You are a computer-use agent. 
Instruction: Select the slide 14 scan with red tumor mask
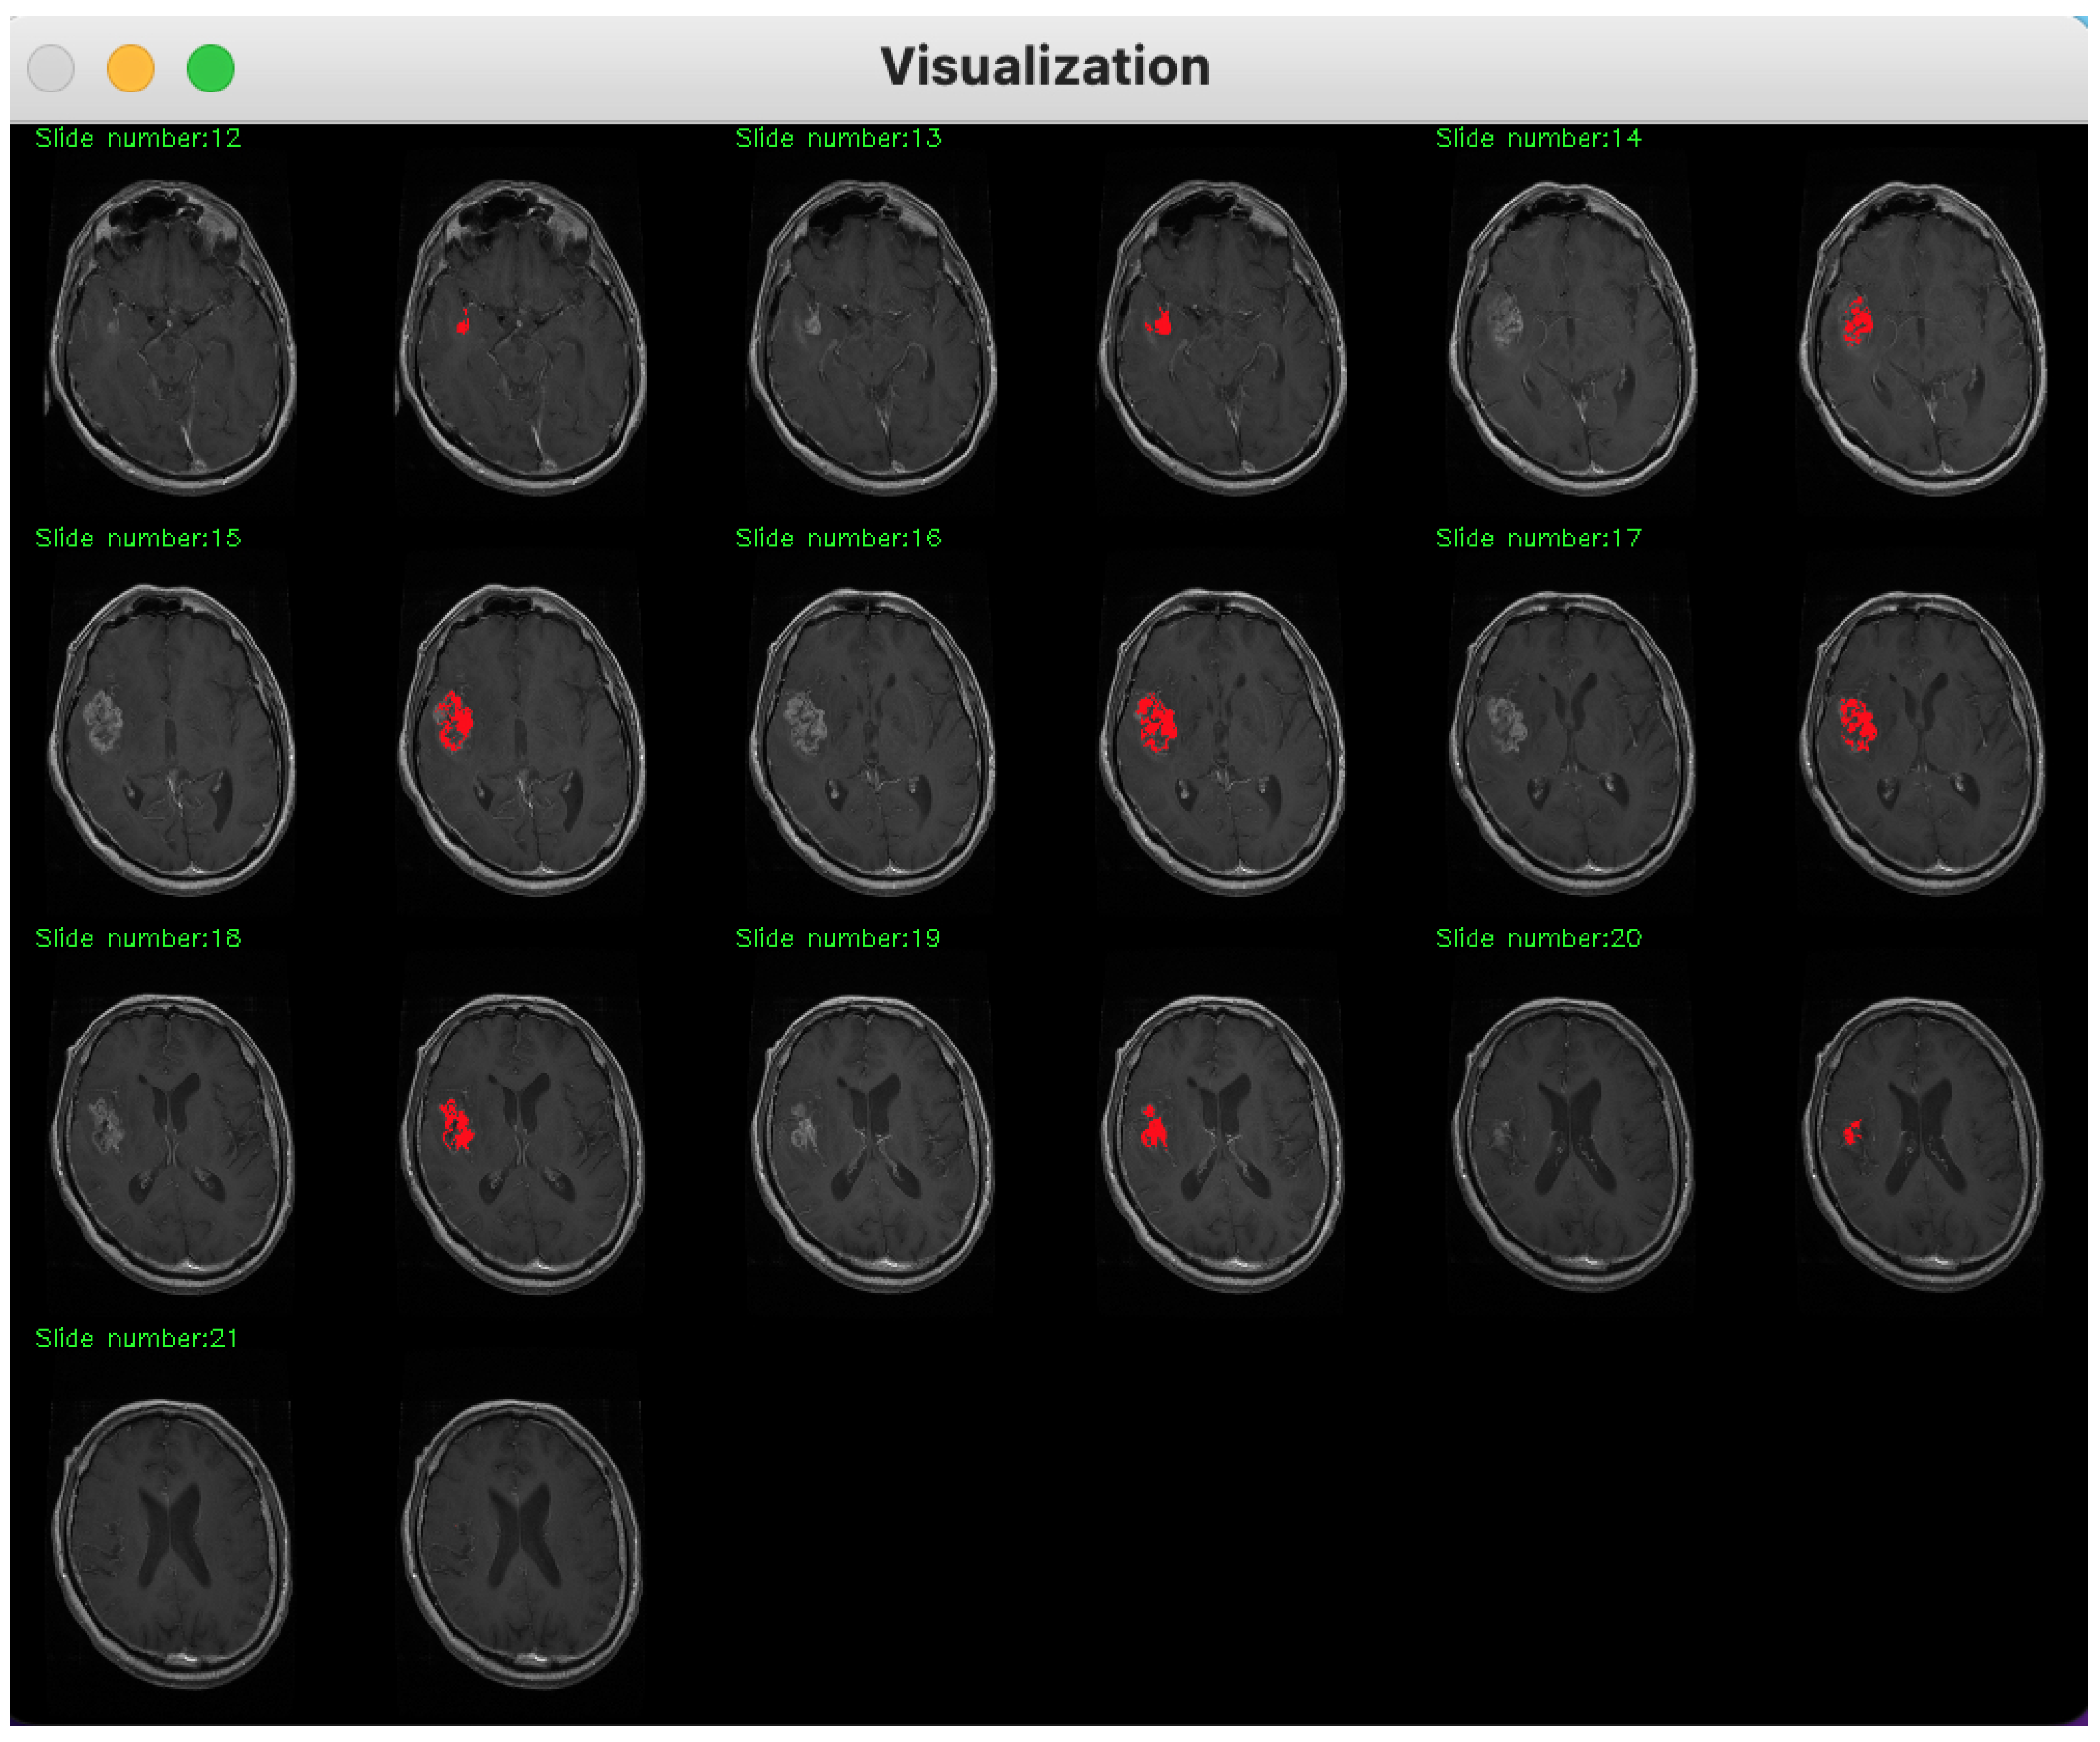[1922, 337]
